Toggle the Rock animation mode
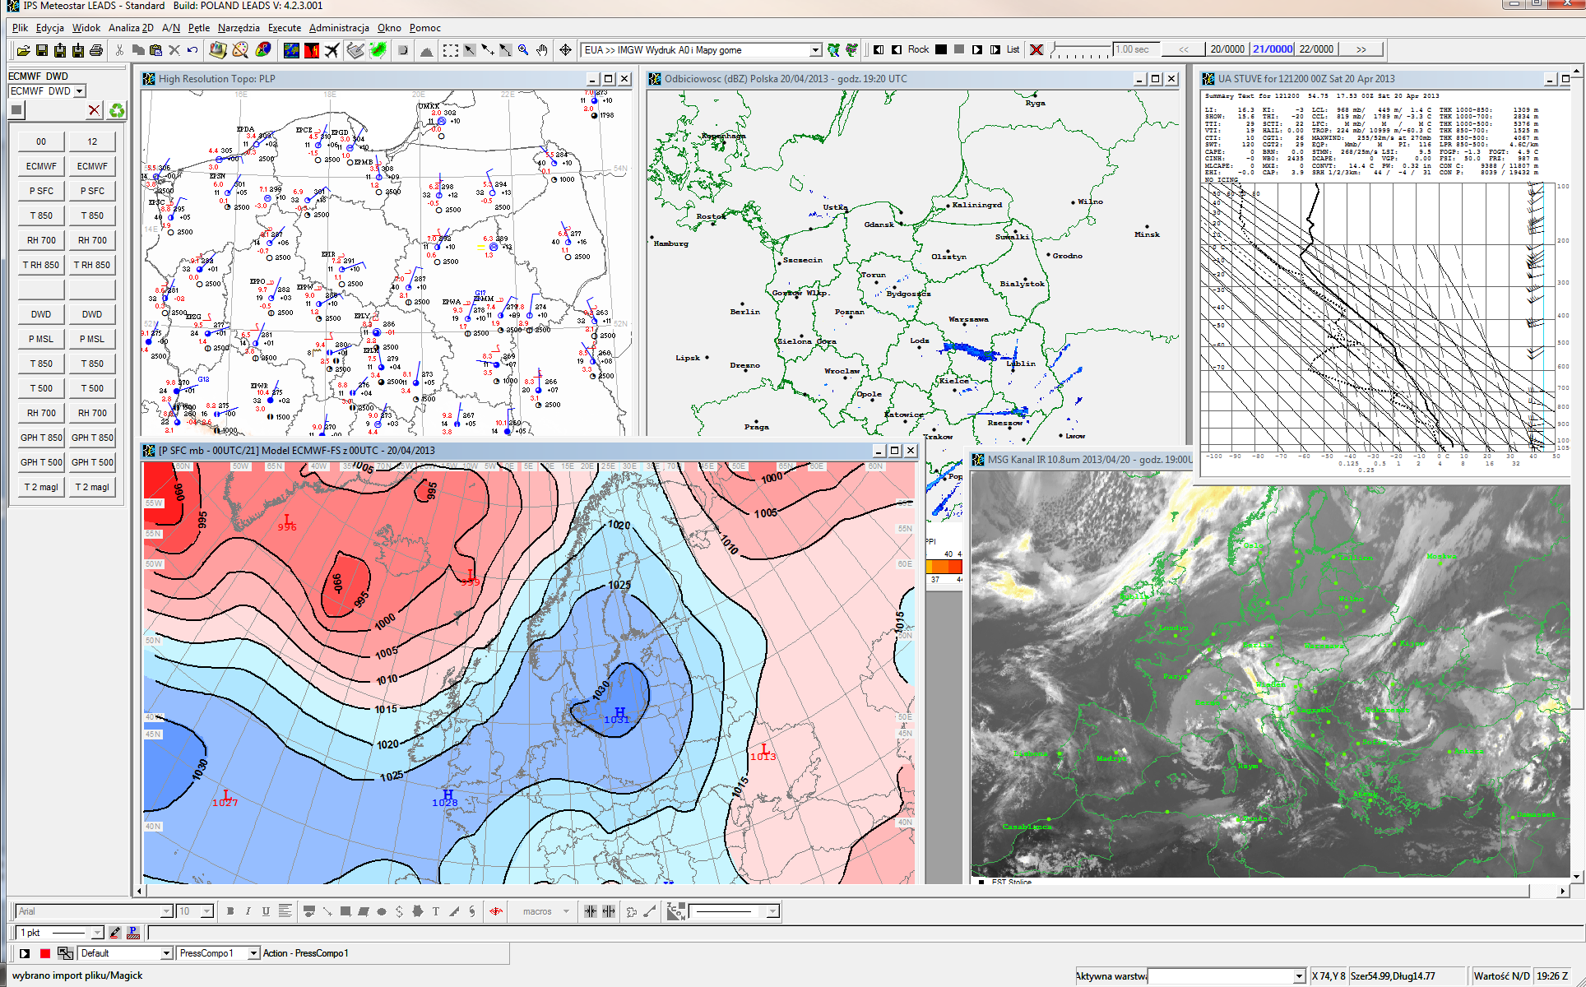Image resolution: width=1586 pixels, height=987 pixels. click(x=918, y=49)
